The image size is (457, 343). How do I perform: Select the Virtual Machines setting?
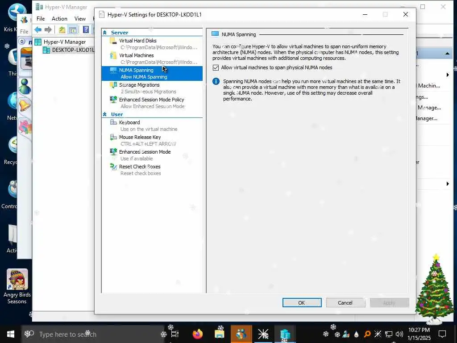click(152, 59)
